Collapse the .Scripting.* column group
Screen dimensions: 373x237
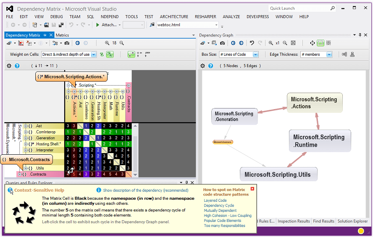[68, 85]
